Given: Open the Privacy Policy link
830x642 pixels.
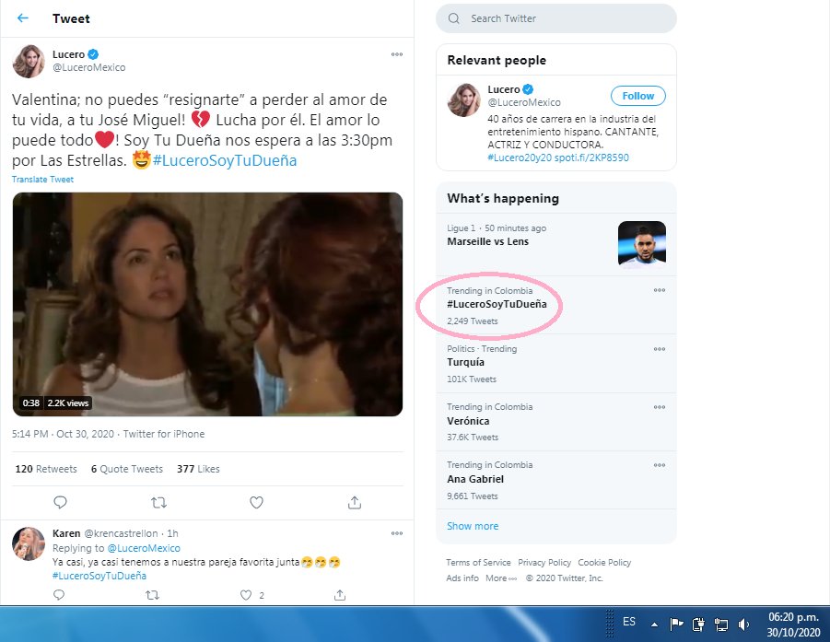Looking at the screenshot, I should 544,563.
